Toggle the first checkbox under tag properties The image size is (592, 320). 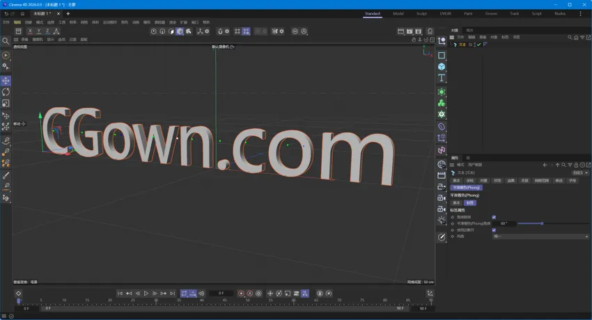tap(494, 217)
